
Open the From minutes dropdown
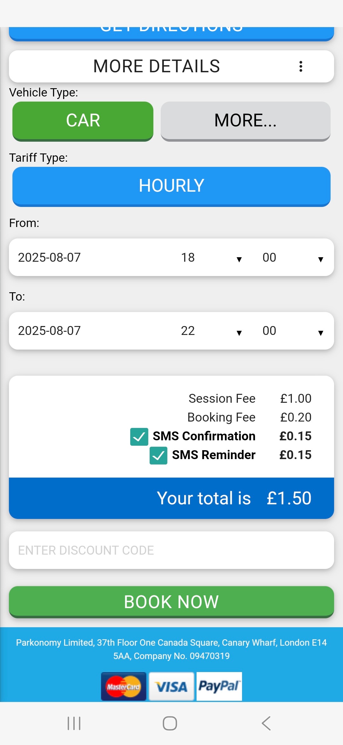point(293,258)
